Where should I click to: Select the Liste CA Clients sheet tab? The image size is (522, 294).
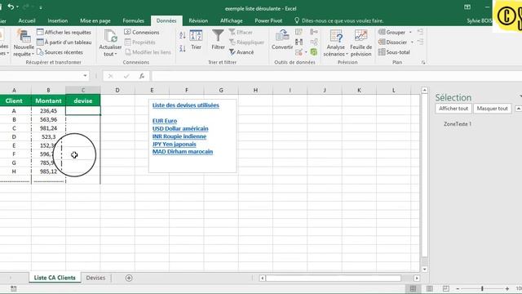click(x=55, y=278)
